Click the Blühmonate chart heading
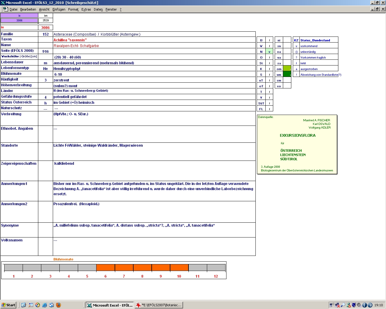This screenshot has height=309, width=386. [x=63, y=259]
